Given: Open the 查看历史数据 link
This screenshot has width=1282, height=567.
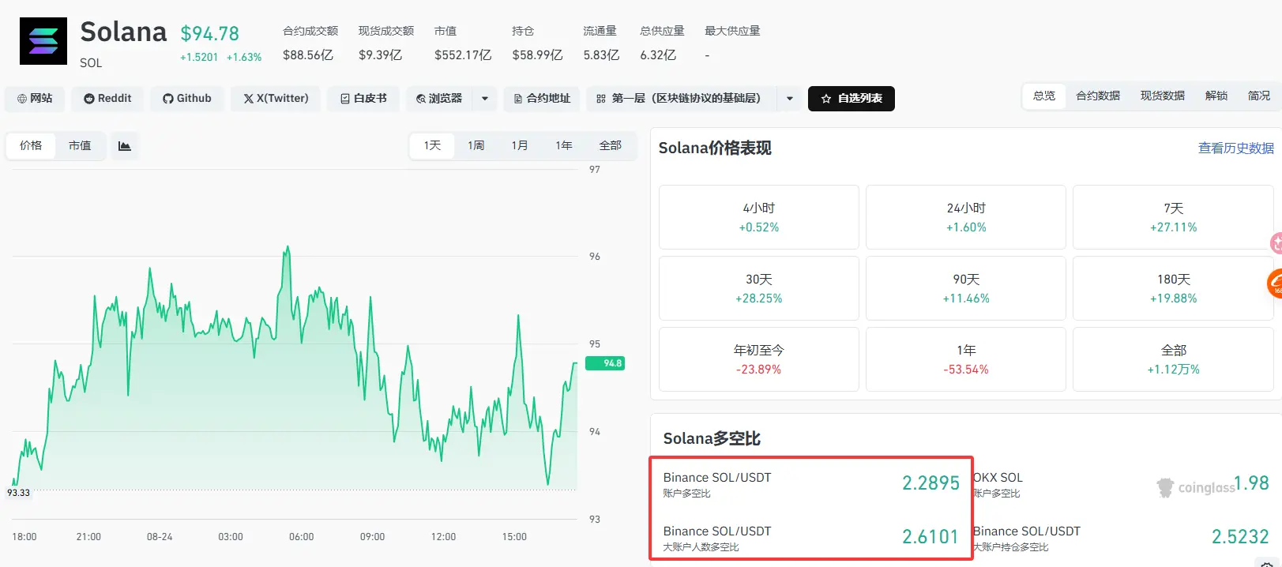Looking at the screenshot, I should pos(1235,148).
